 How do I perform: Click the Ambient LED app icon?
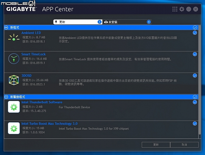pyautogui.click(x=14, y=37)
